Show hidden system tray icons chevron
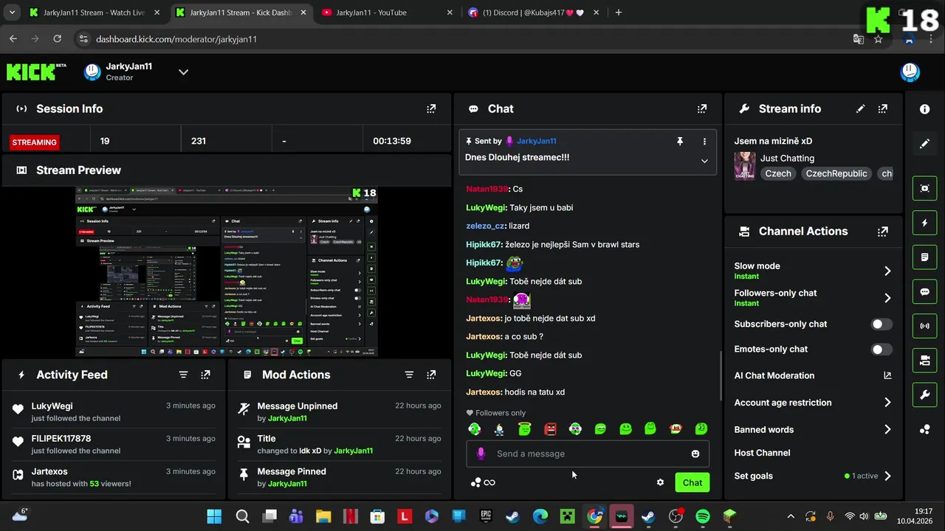This screenshot has height=531, width=945. [791, 516]
